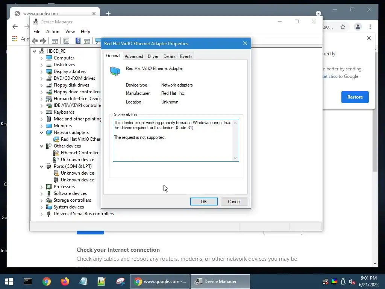This screenshot has height=289, width=385.
Task: Open the scissors snipping app on taskbar
Action: coord(121,281)
